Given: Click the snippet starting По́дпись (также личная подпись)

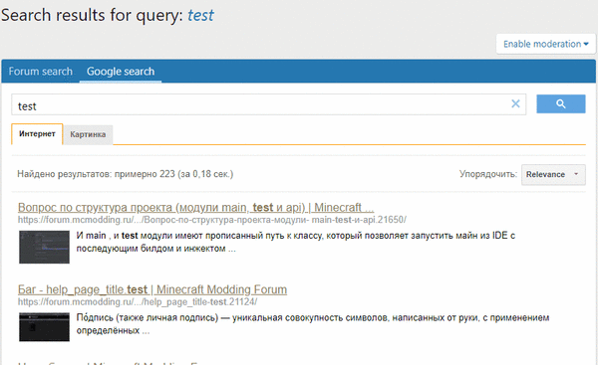Looking at the screenshot, I should 313,324.
